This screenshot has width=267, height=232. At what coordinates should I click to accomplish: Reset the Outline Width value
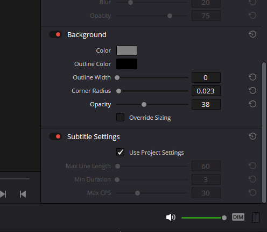(252, 77)
